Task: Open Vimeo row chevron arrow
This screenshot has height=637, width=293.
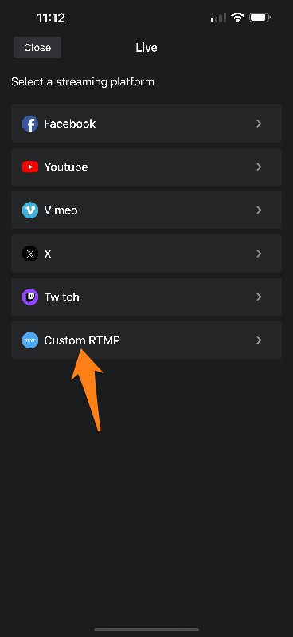Action: (259, 210)
